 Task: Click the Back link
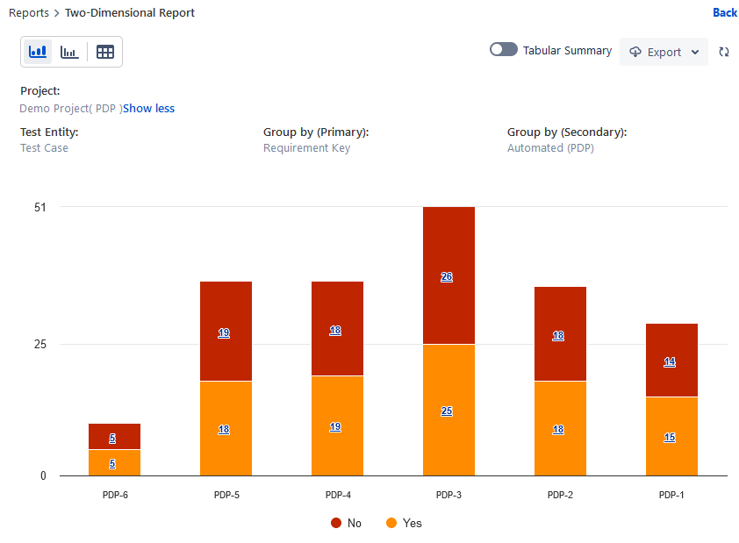pyautogui.click(x=724, y=12)
